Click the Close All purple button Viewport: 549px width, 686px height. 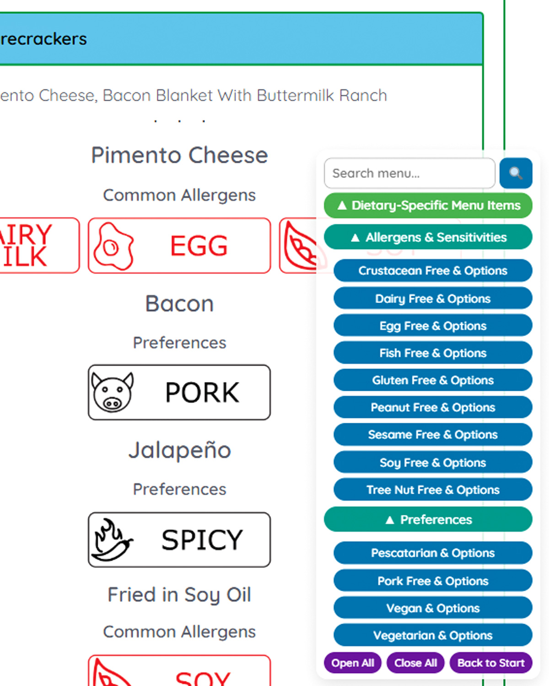pyautogui.click(x=415, y=663)
